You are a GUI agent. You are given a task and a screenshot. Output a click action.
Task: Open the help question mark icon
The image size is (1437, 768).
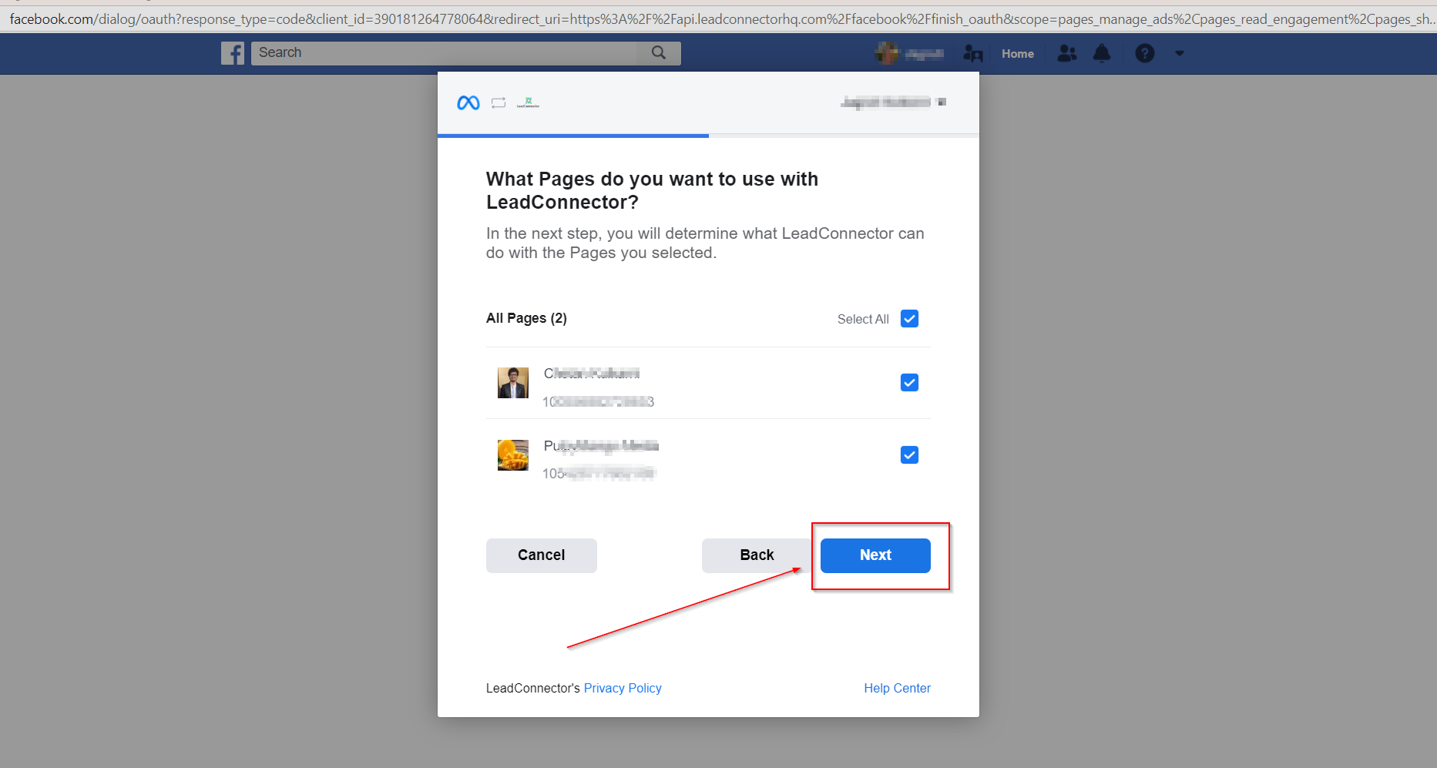click(1144, 53)
